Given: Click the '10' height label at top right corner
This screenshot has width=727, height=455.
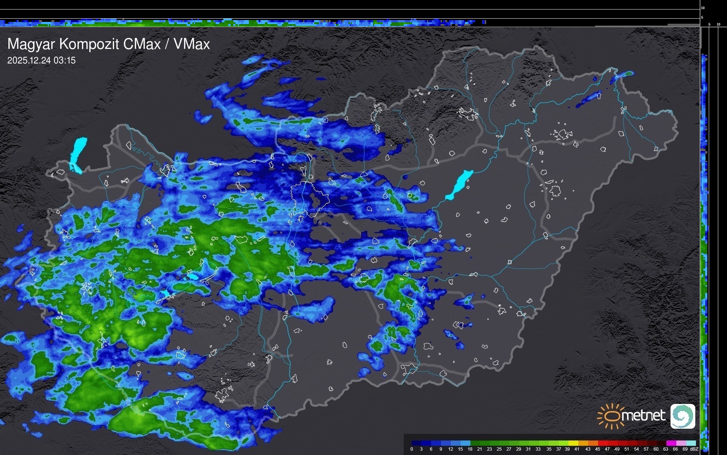Looking at the screenshot, I should tap(703, 8).
